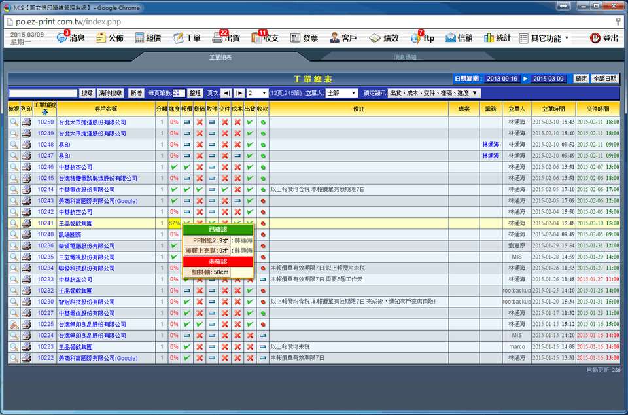Sort by 工單編號 using up-arrow icon

click(45, 112)
